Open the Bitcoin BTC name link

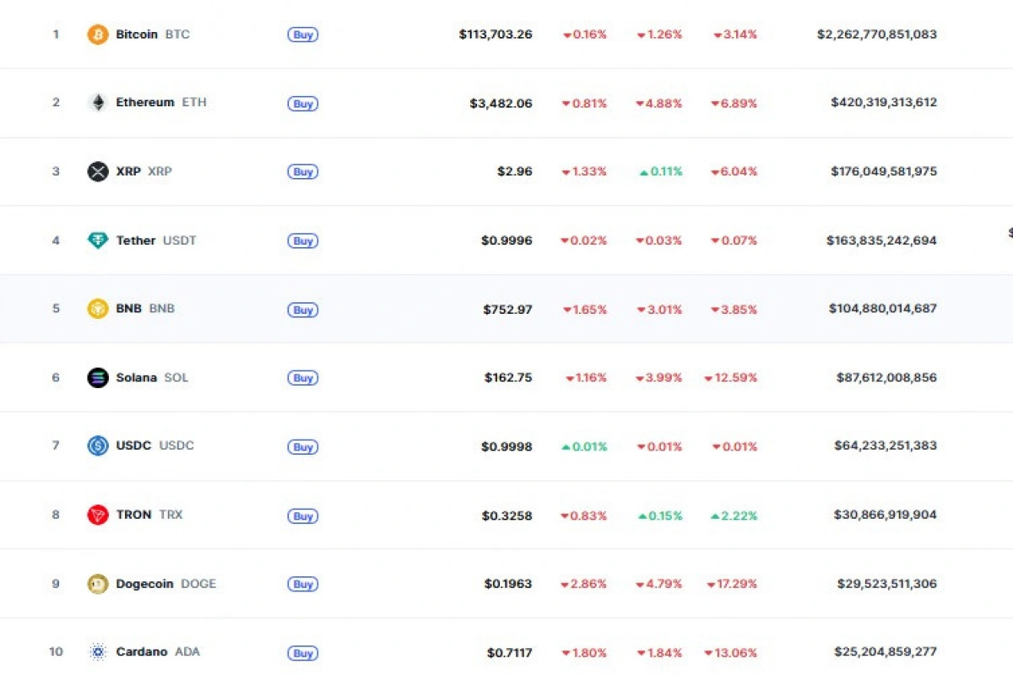pos(152,35)
